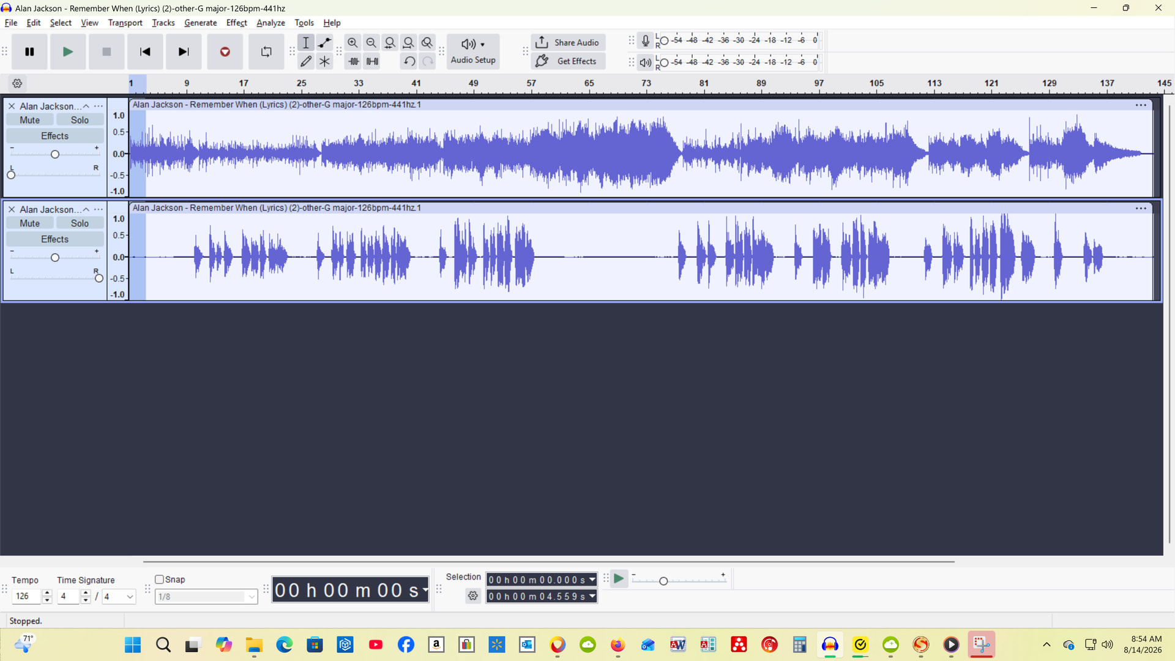Select the Draw (pencil) tool

click(x=306, y=61)
